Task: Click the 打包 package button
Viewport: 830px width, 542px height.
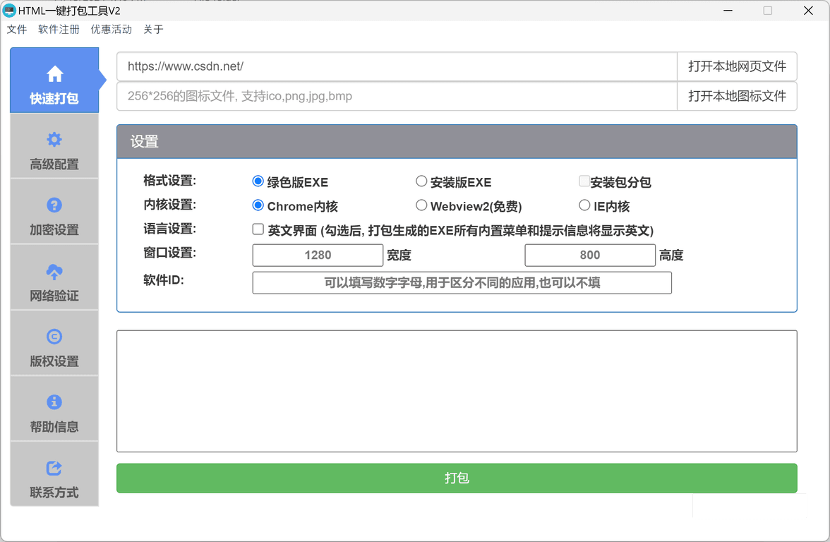Action: click(x=457, y=478)
